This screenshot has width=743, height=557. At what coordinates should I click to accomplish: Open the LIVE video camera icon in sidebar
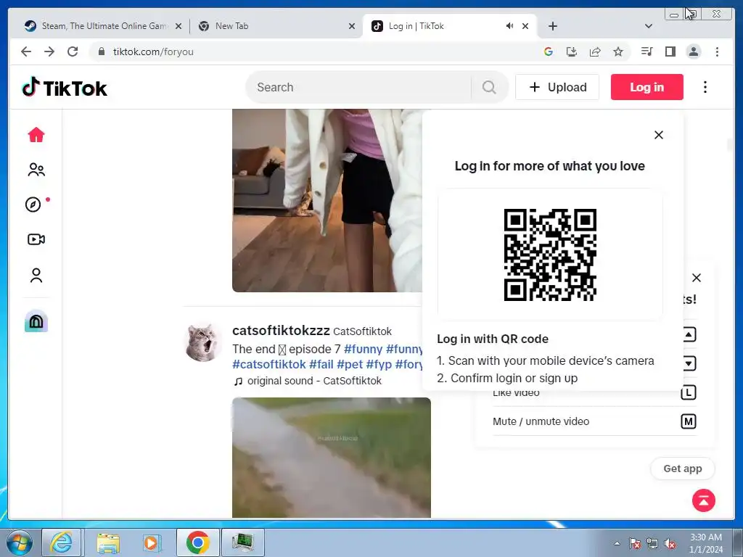pos(36,239)
